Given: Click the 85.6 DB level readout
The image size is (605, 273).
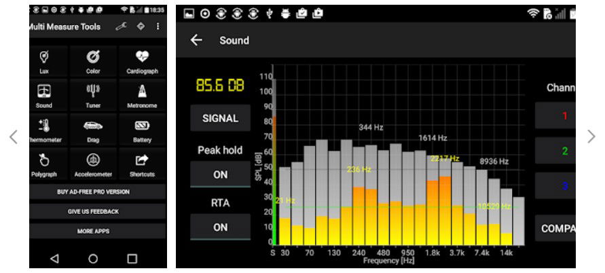Looking at the screenshot, I should pos(220,86).
